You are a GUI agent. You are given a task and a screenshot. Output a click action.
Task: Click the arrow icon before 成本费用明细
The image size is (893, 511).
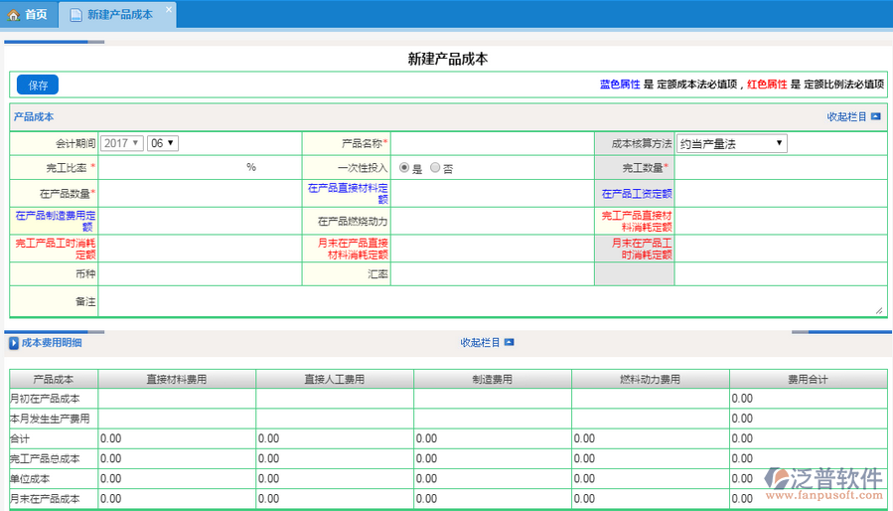click(14, 343)
